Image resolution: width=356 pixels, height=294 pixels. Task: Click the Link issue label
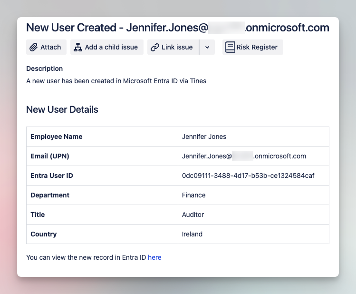(x=177, y=47)
